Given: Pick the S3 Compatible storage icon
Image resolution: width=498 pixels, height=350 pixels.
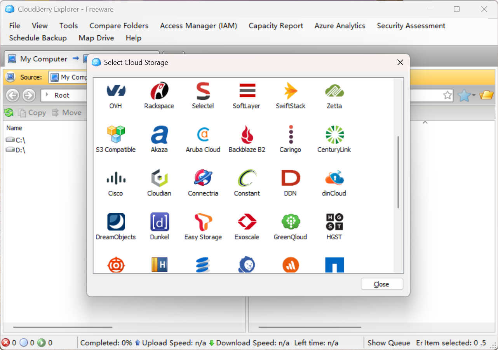Looking at the screenshot, I should click(x=116, y=135).
